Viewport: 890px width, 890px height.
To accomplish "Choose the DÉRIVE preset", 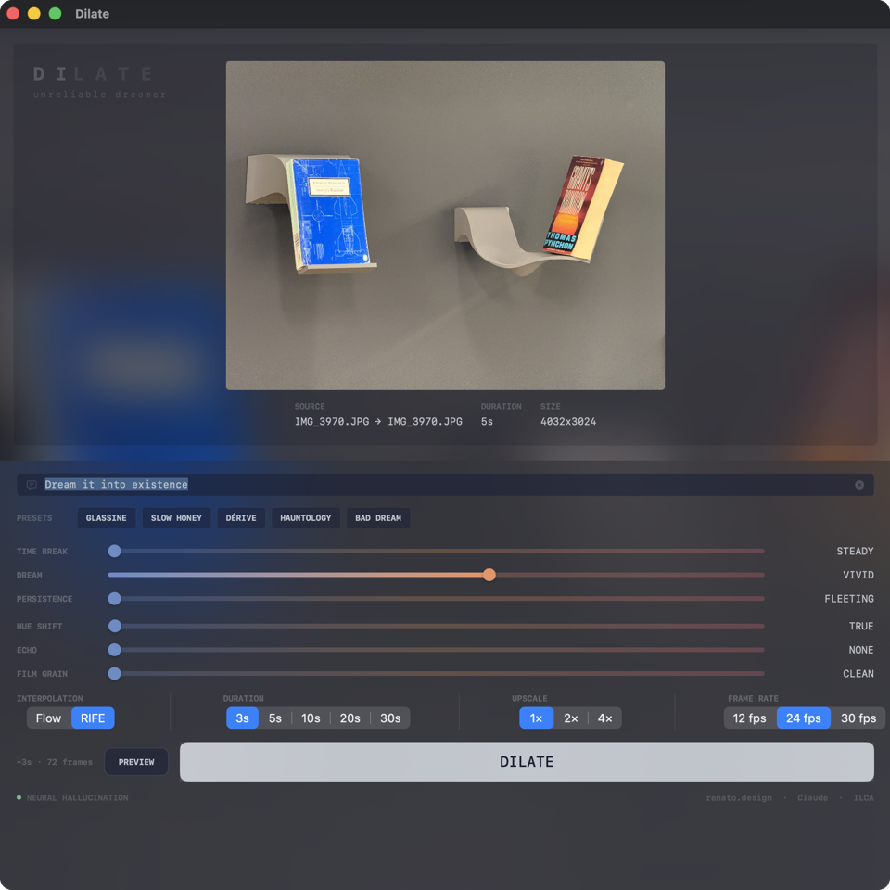I will tap(241, 518).
